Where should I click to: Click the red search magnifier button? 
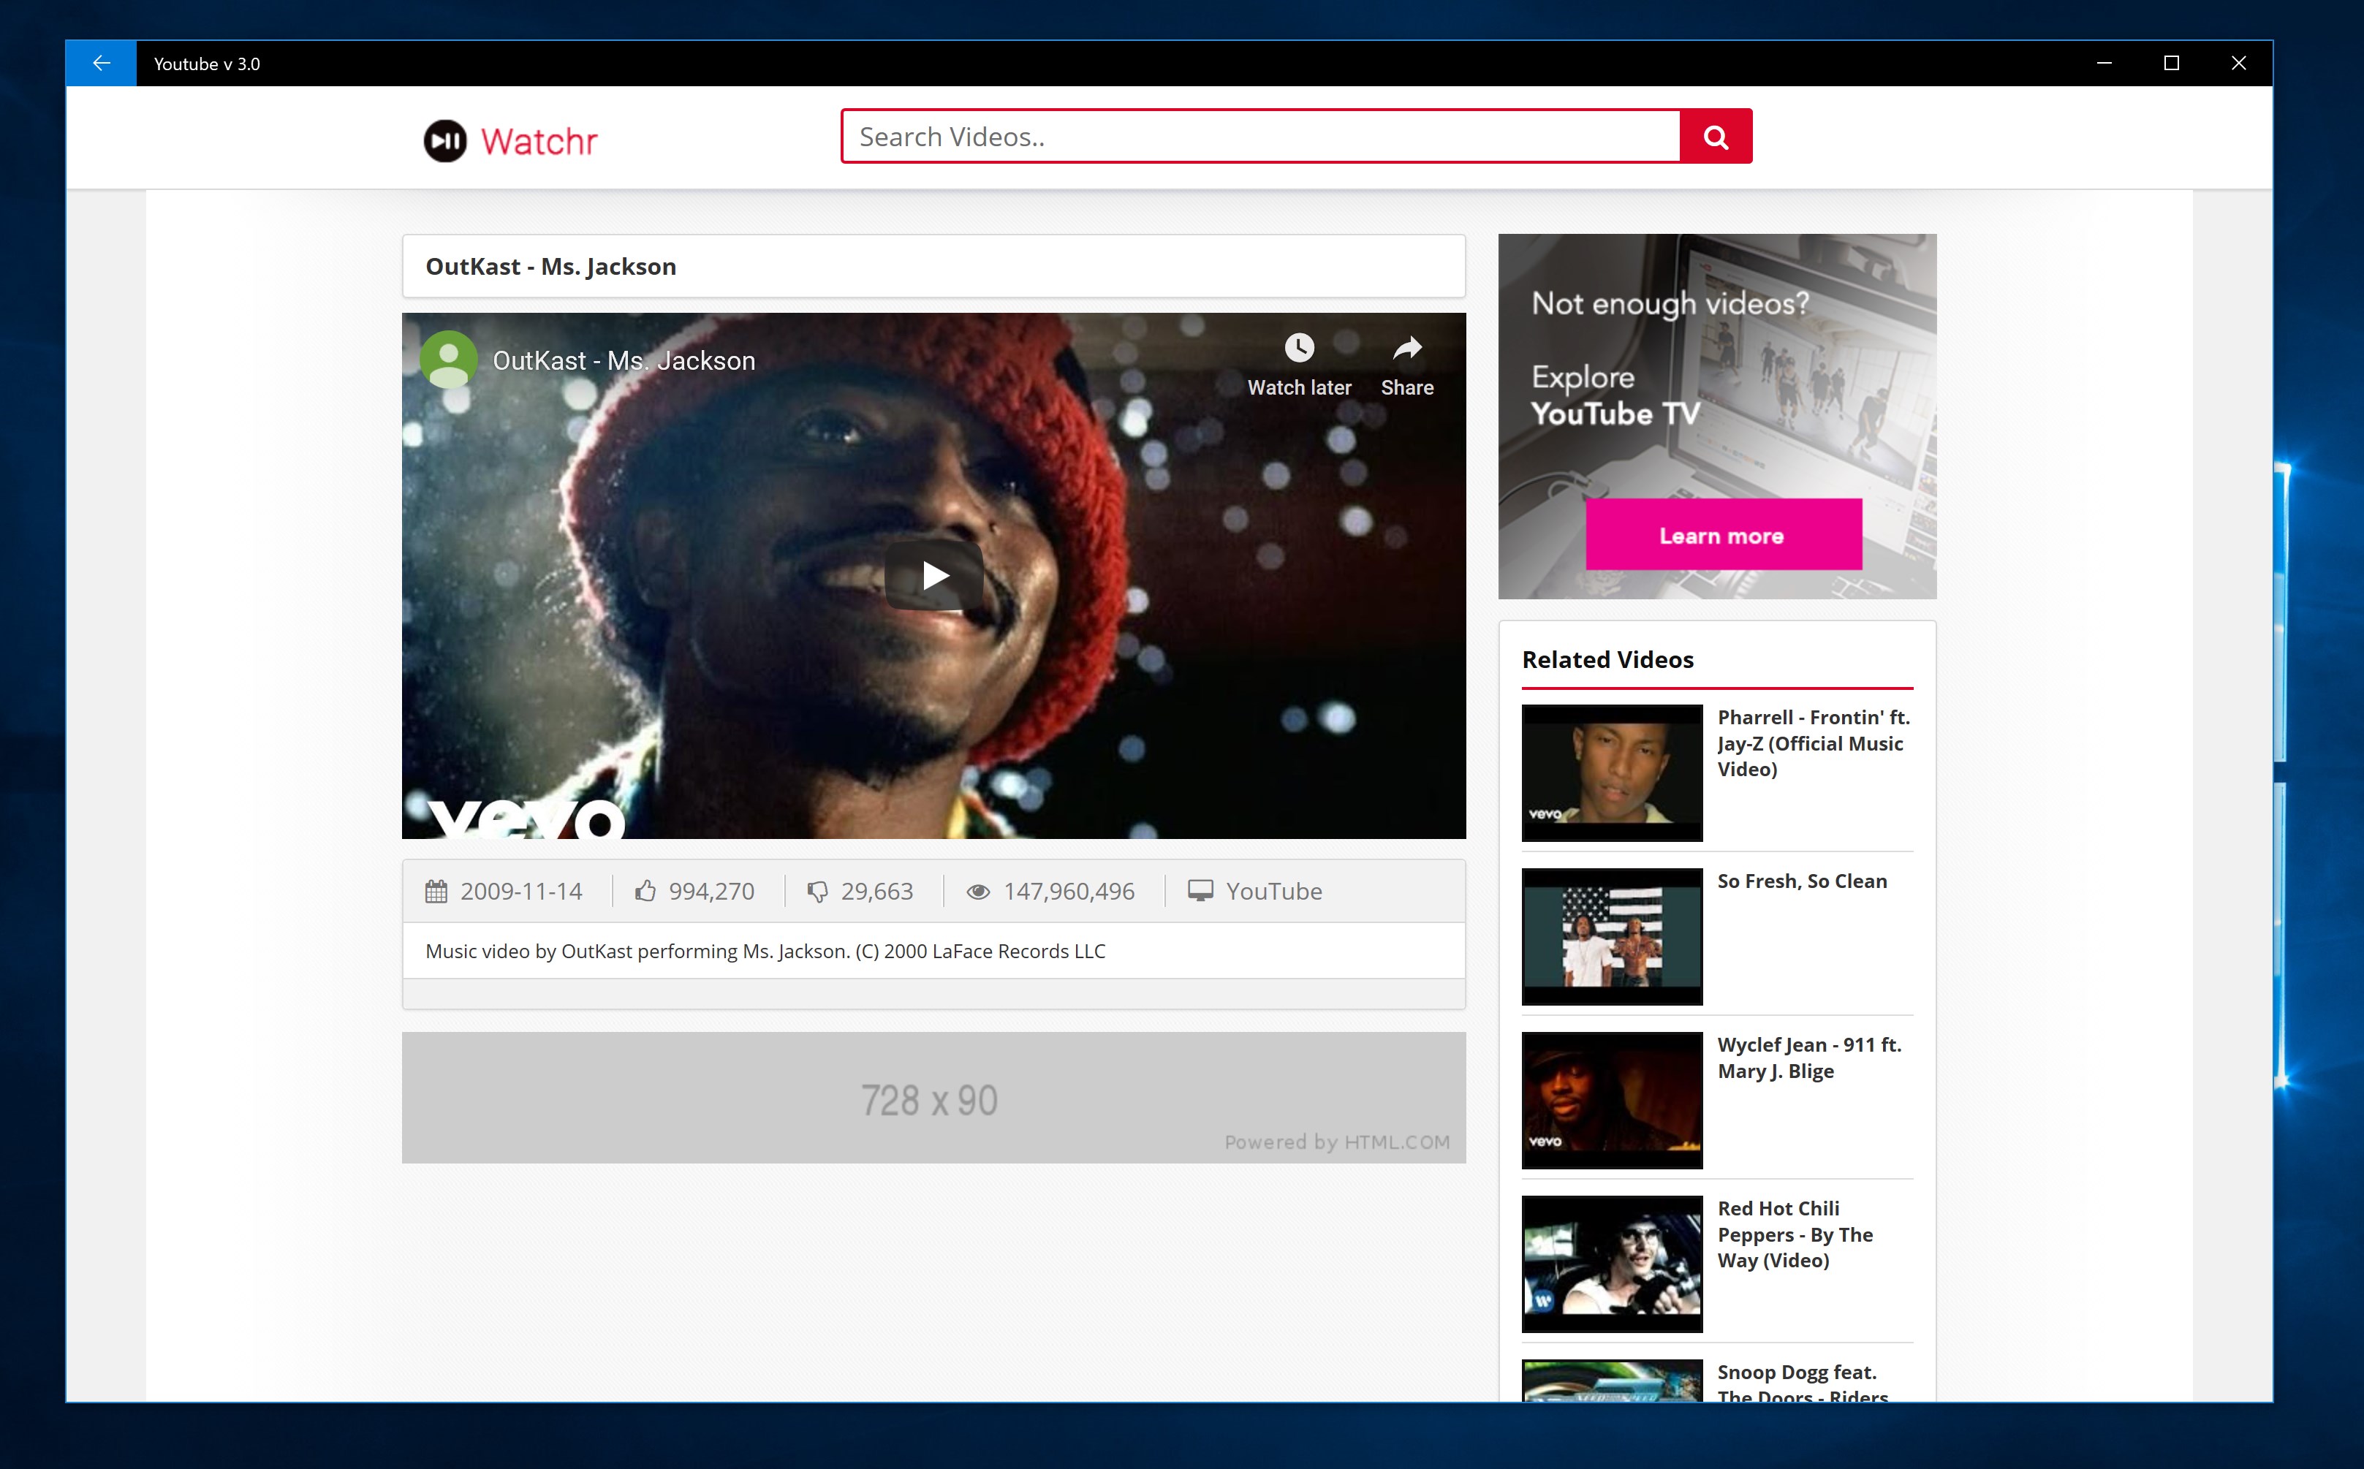(1715, 137)
